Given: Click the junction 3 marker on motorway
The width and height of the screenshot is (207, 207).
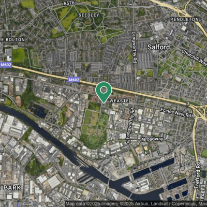Looking at the screenshot, I should pyautogui.click(x=188, y=104).
